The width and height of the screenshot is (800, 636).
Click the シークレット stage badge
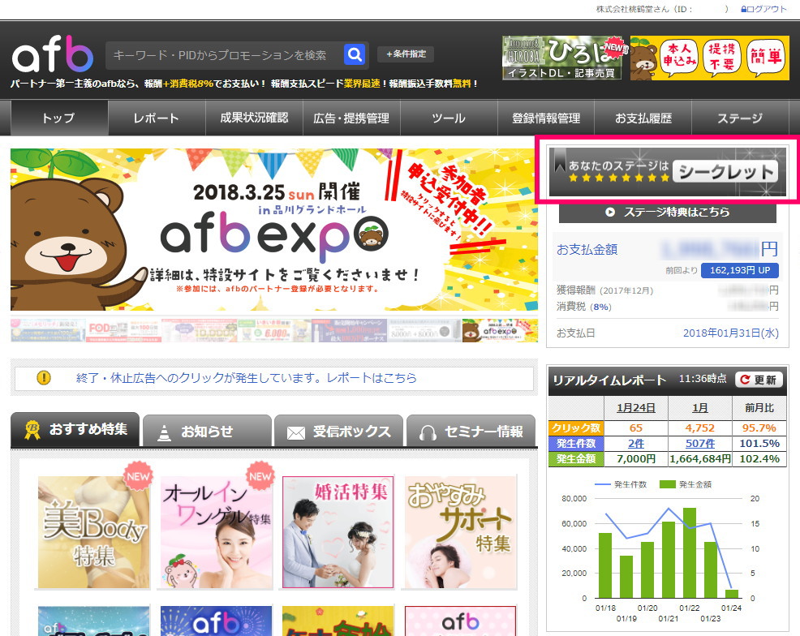coord(725,171)
